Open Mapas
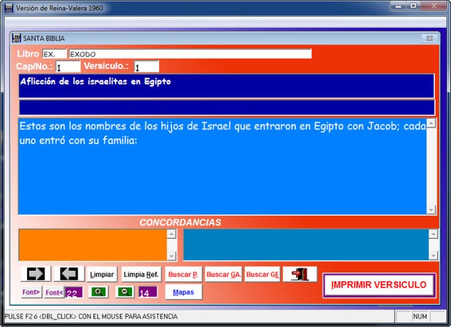 pos(184,293)
